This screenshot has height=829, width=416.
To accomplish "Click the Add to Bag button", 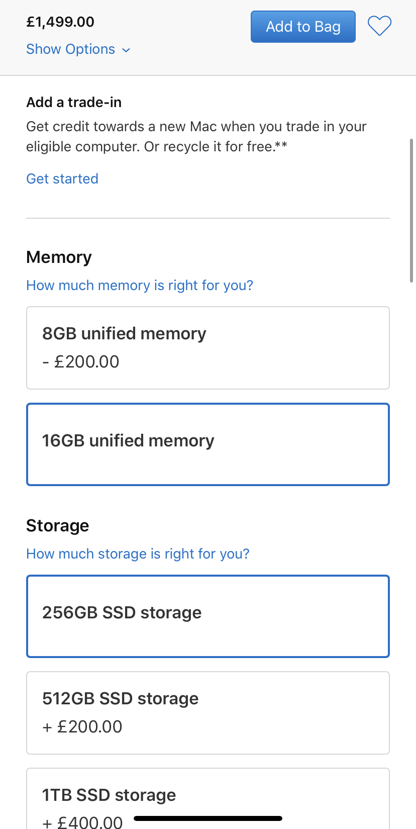I will click(303, 27).
